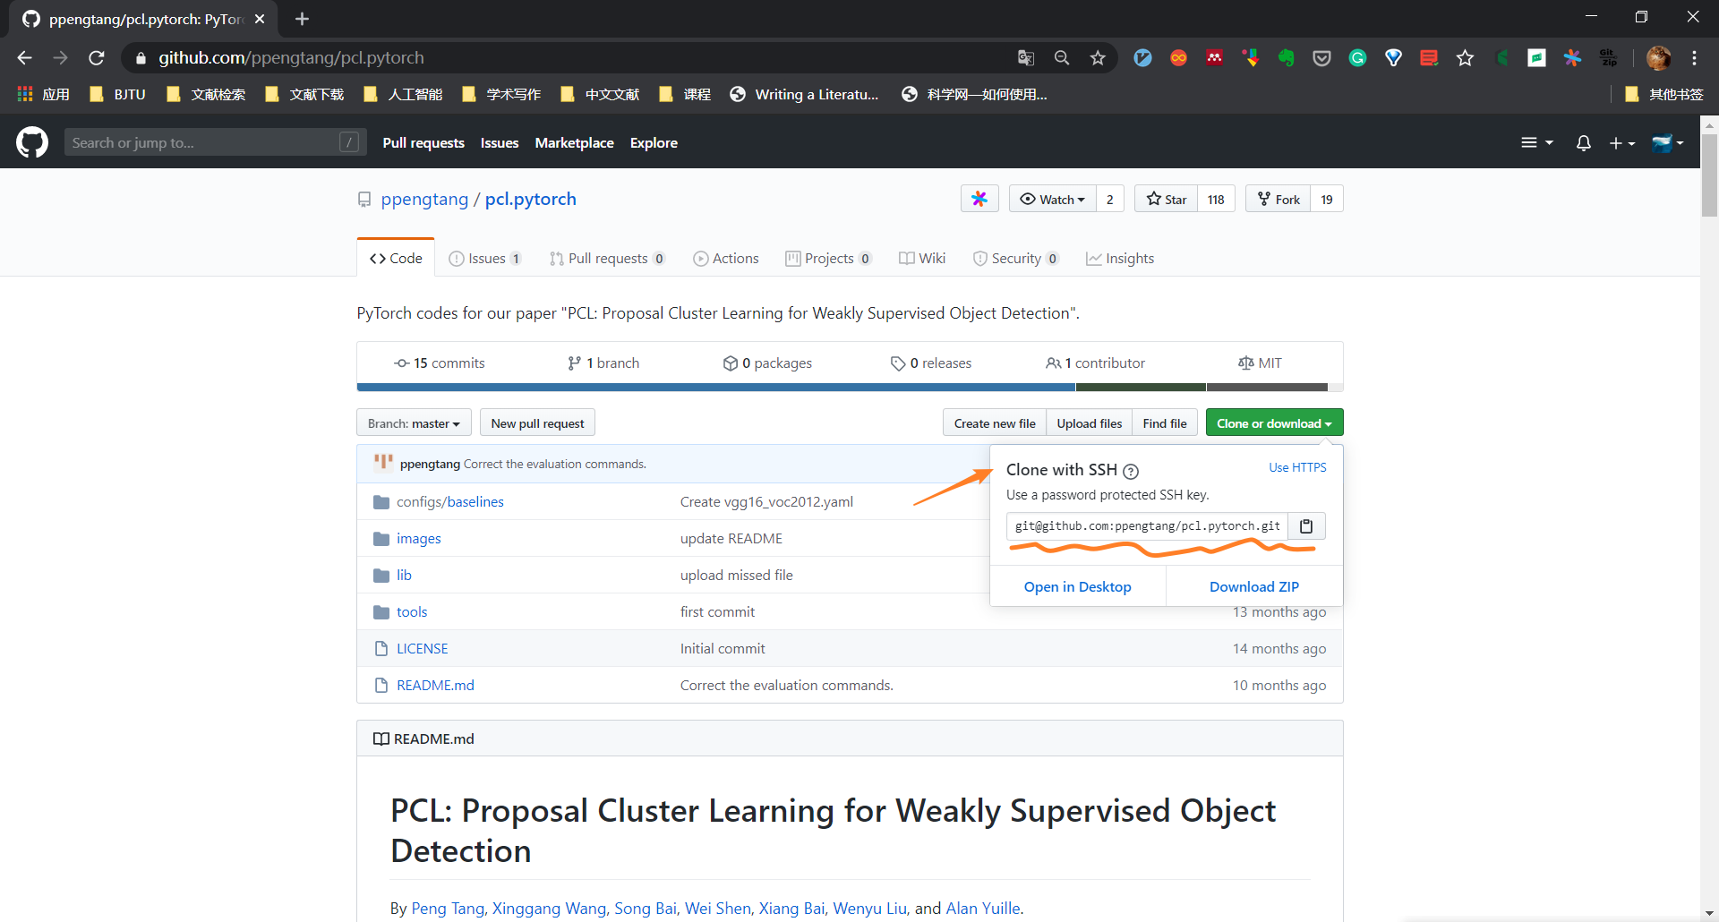The height and width of the screenshot is (922, 1719).
Task: Click the slash shortcut icon in search box
Action: click(x=349, y=142)
